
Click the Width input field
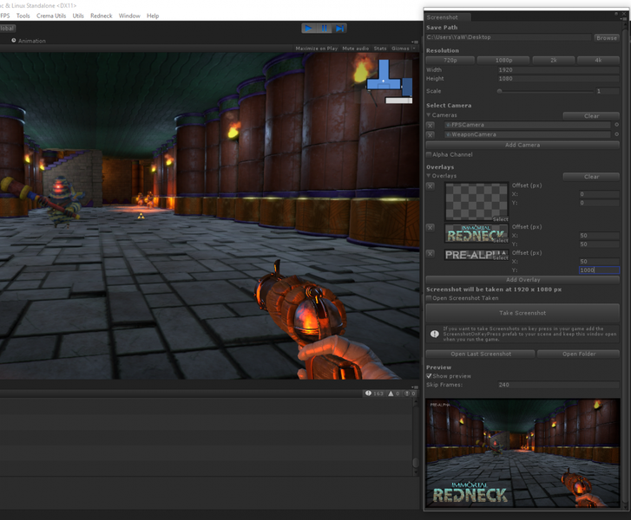[x=558, y=70]
